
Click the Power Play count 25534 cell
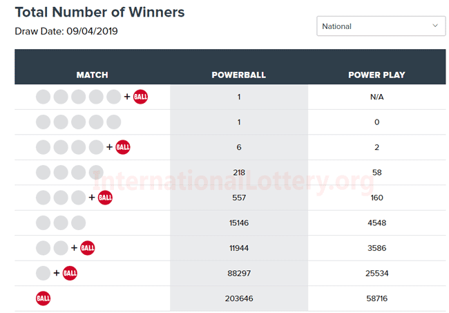point(376,273)
